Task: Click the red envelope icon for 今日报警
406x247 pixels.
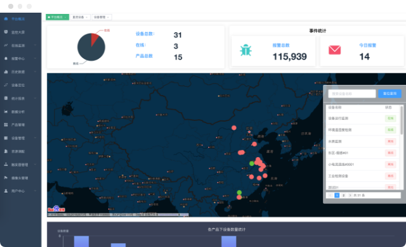Action: pyautogui.click(x=334, y=50)
